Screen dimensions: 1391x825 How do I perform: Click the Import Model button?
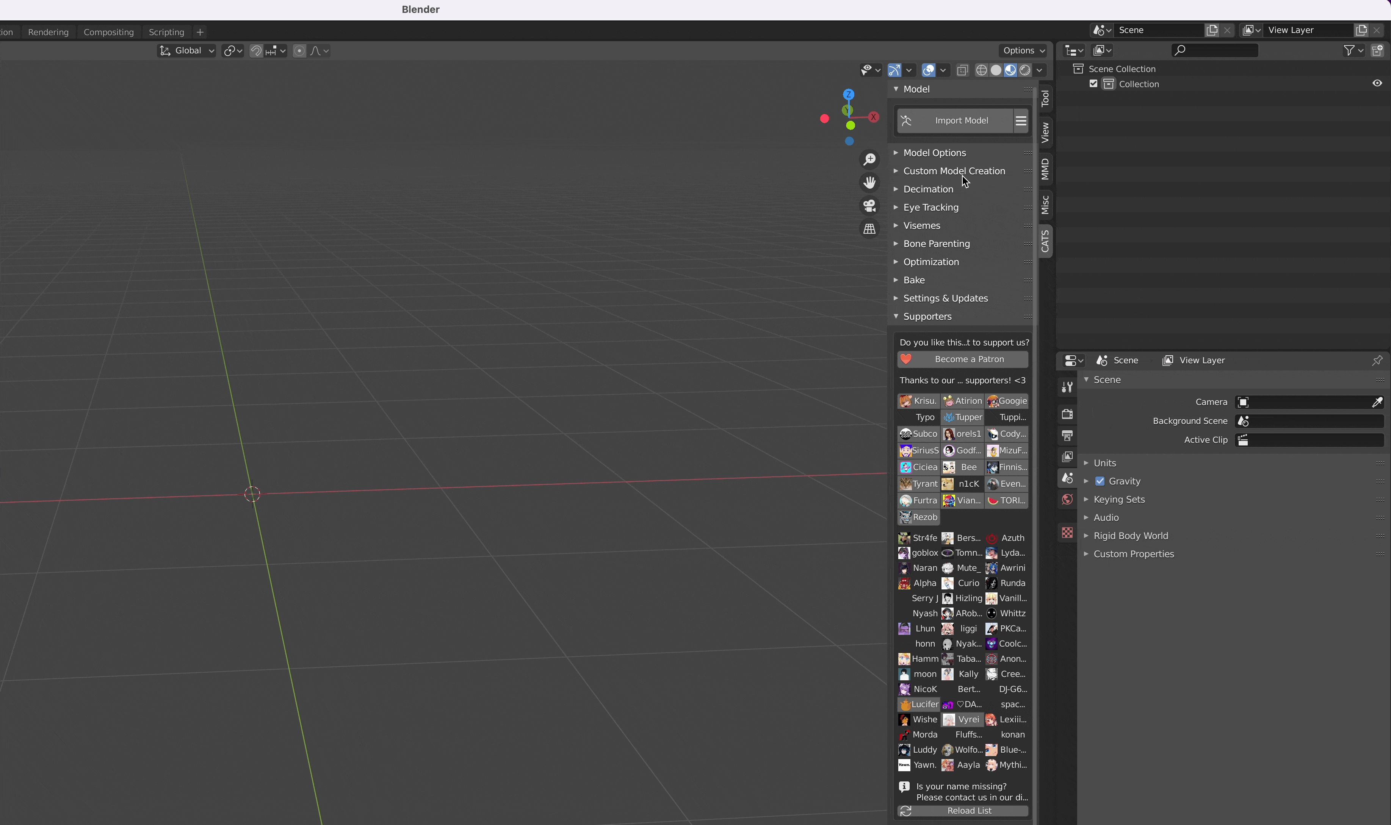(x=961, y=120)
